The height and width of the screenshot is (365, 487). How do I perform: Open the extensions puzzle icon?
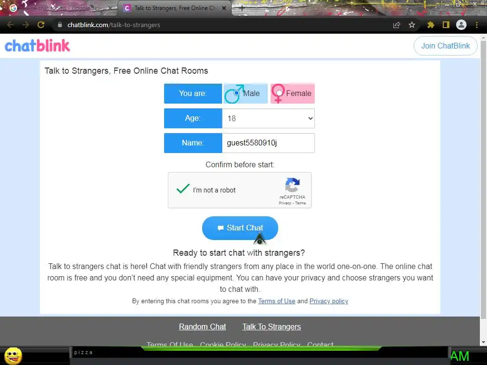tap(431, 25)
